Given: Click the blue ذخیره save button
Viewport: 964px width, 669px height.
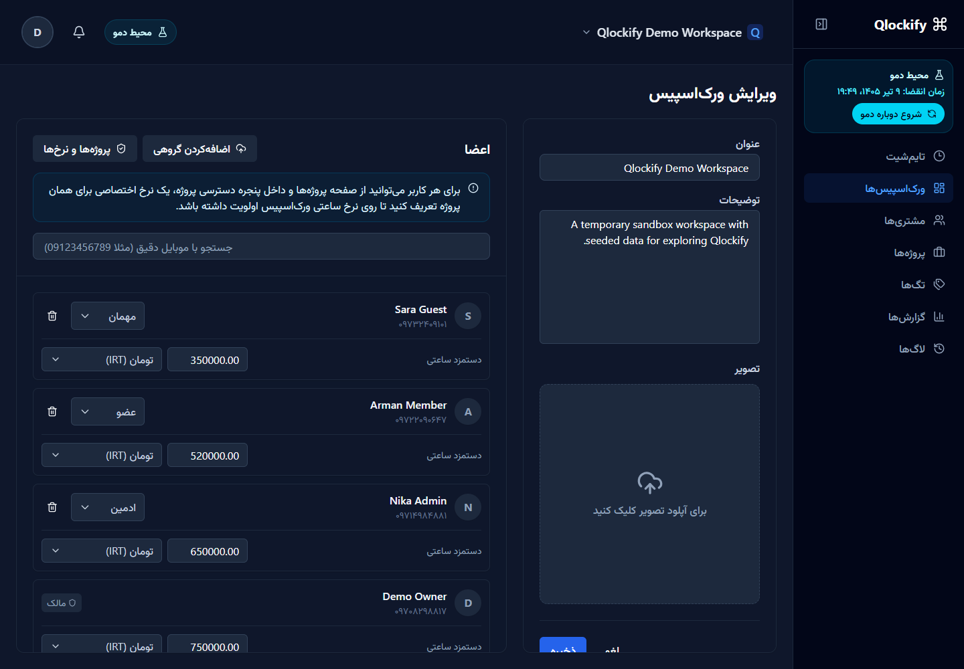Looking at the screenshot, I should point(563,646).
